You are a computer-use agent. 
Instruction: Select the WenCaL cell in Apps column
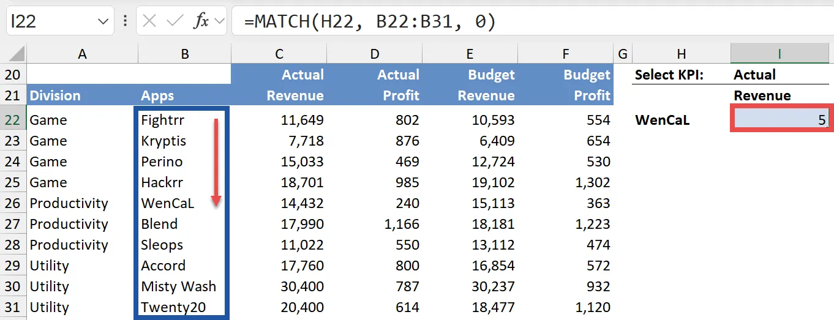[x=168, y=203]
